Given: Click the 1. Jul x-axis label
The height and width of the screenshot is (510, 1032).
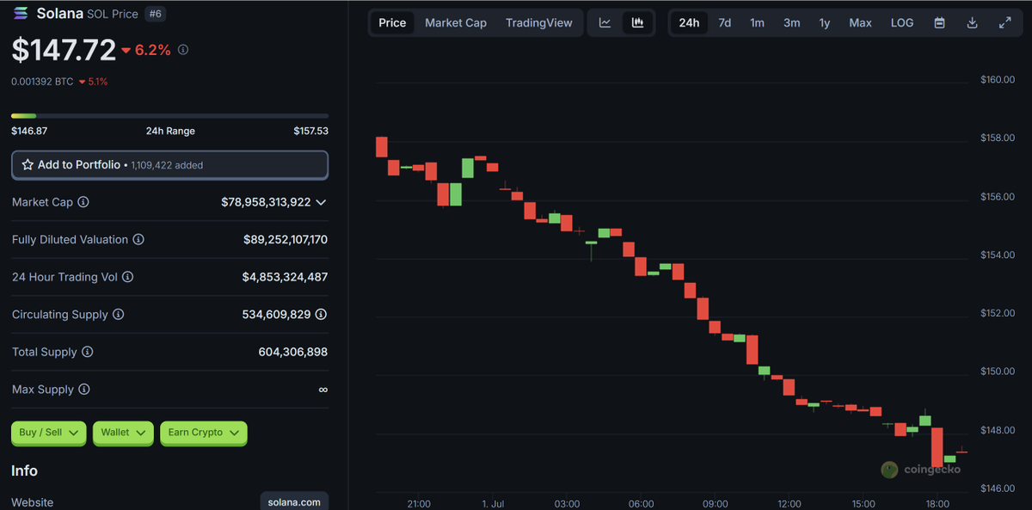Looking at the screenshot, I should (494, 504).
